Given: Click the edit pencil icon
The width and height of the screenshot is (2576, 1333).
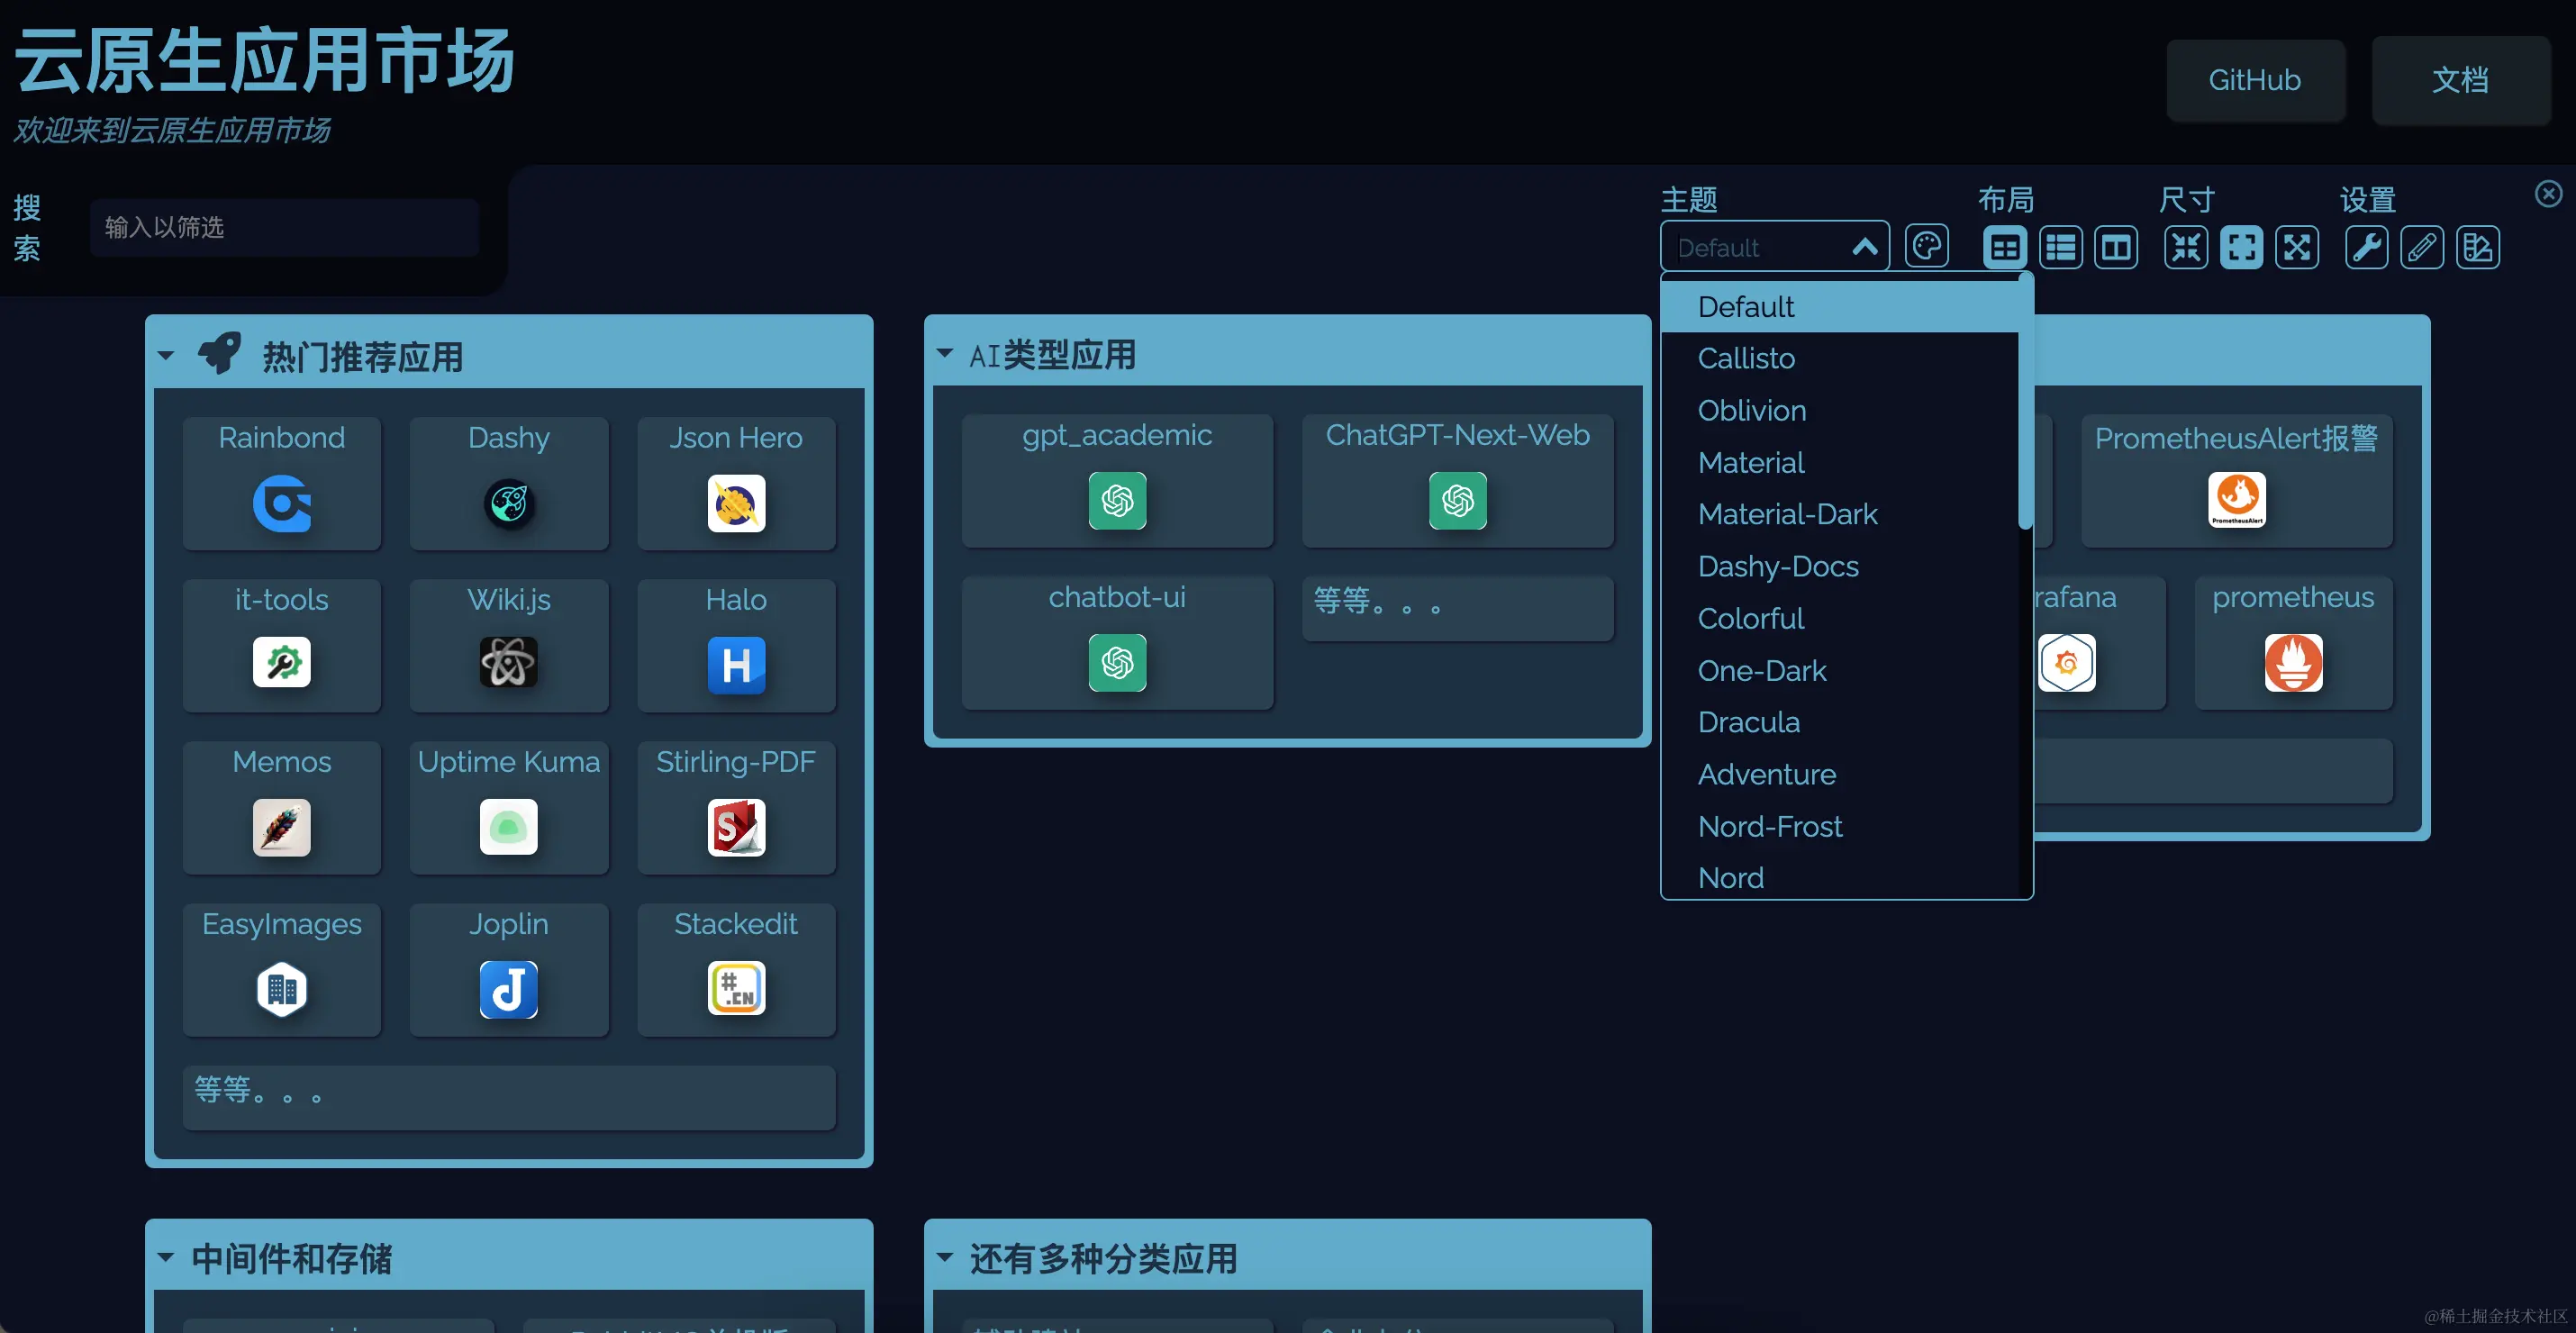Looking at the screenshot, I should 2422,247.
